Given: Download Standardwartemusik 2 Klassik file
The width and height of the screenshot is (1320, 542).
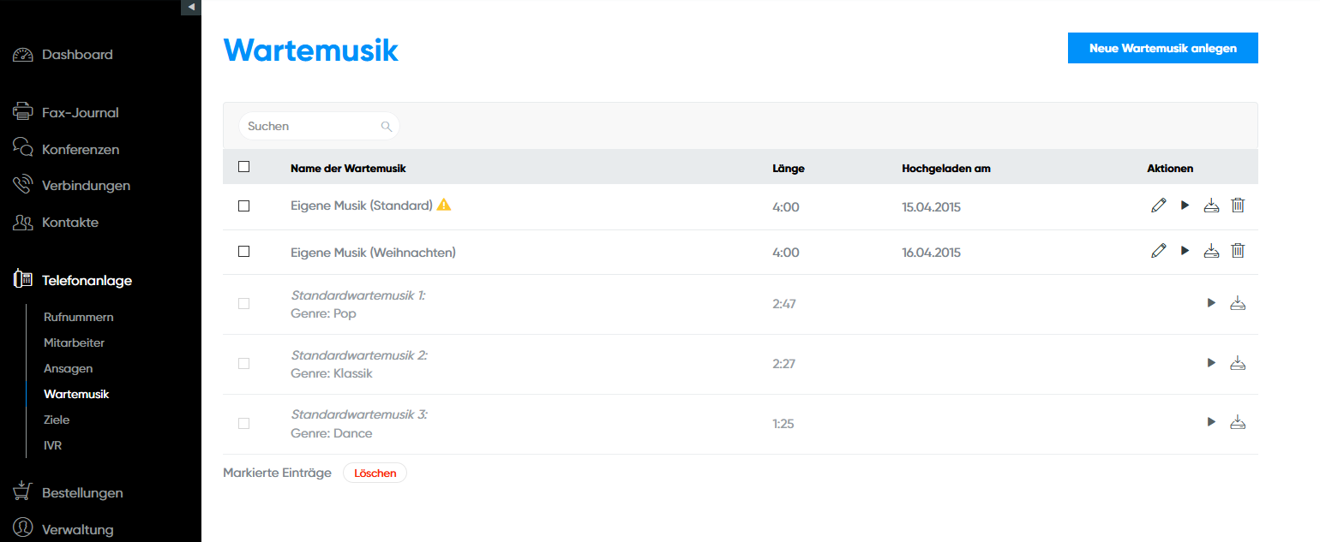Looking at the screenshot, I should 1238,363.
